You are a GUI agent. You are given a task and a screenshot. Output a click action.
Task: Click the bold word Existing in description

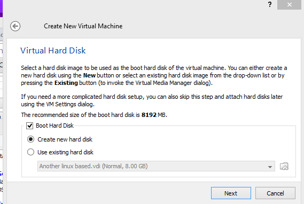(x=66, y=83)
